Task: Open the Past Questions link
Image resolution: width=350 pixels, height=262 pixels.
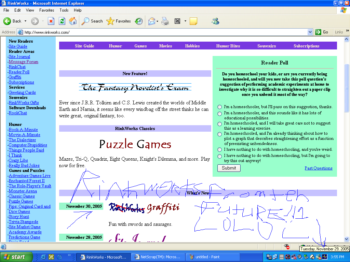Action: coord(319,168)
